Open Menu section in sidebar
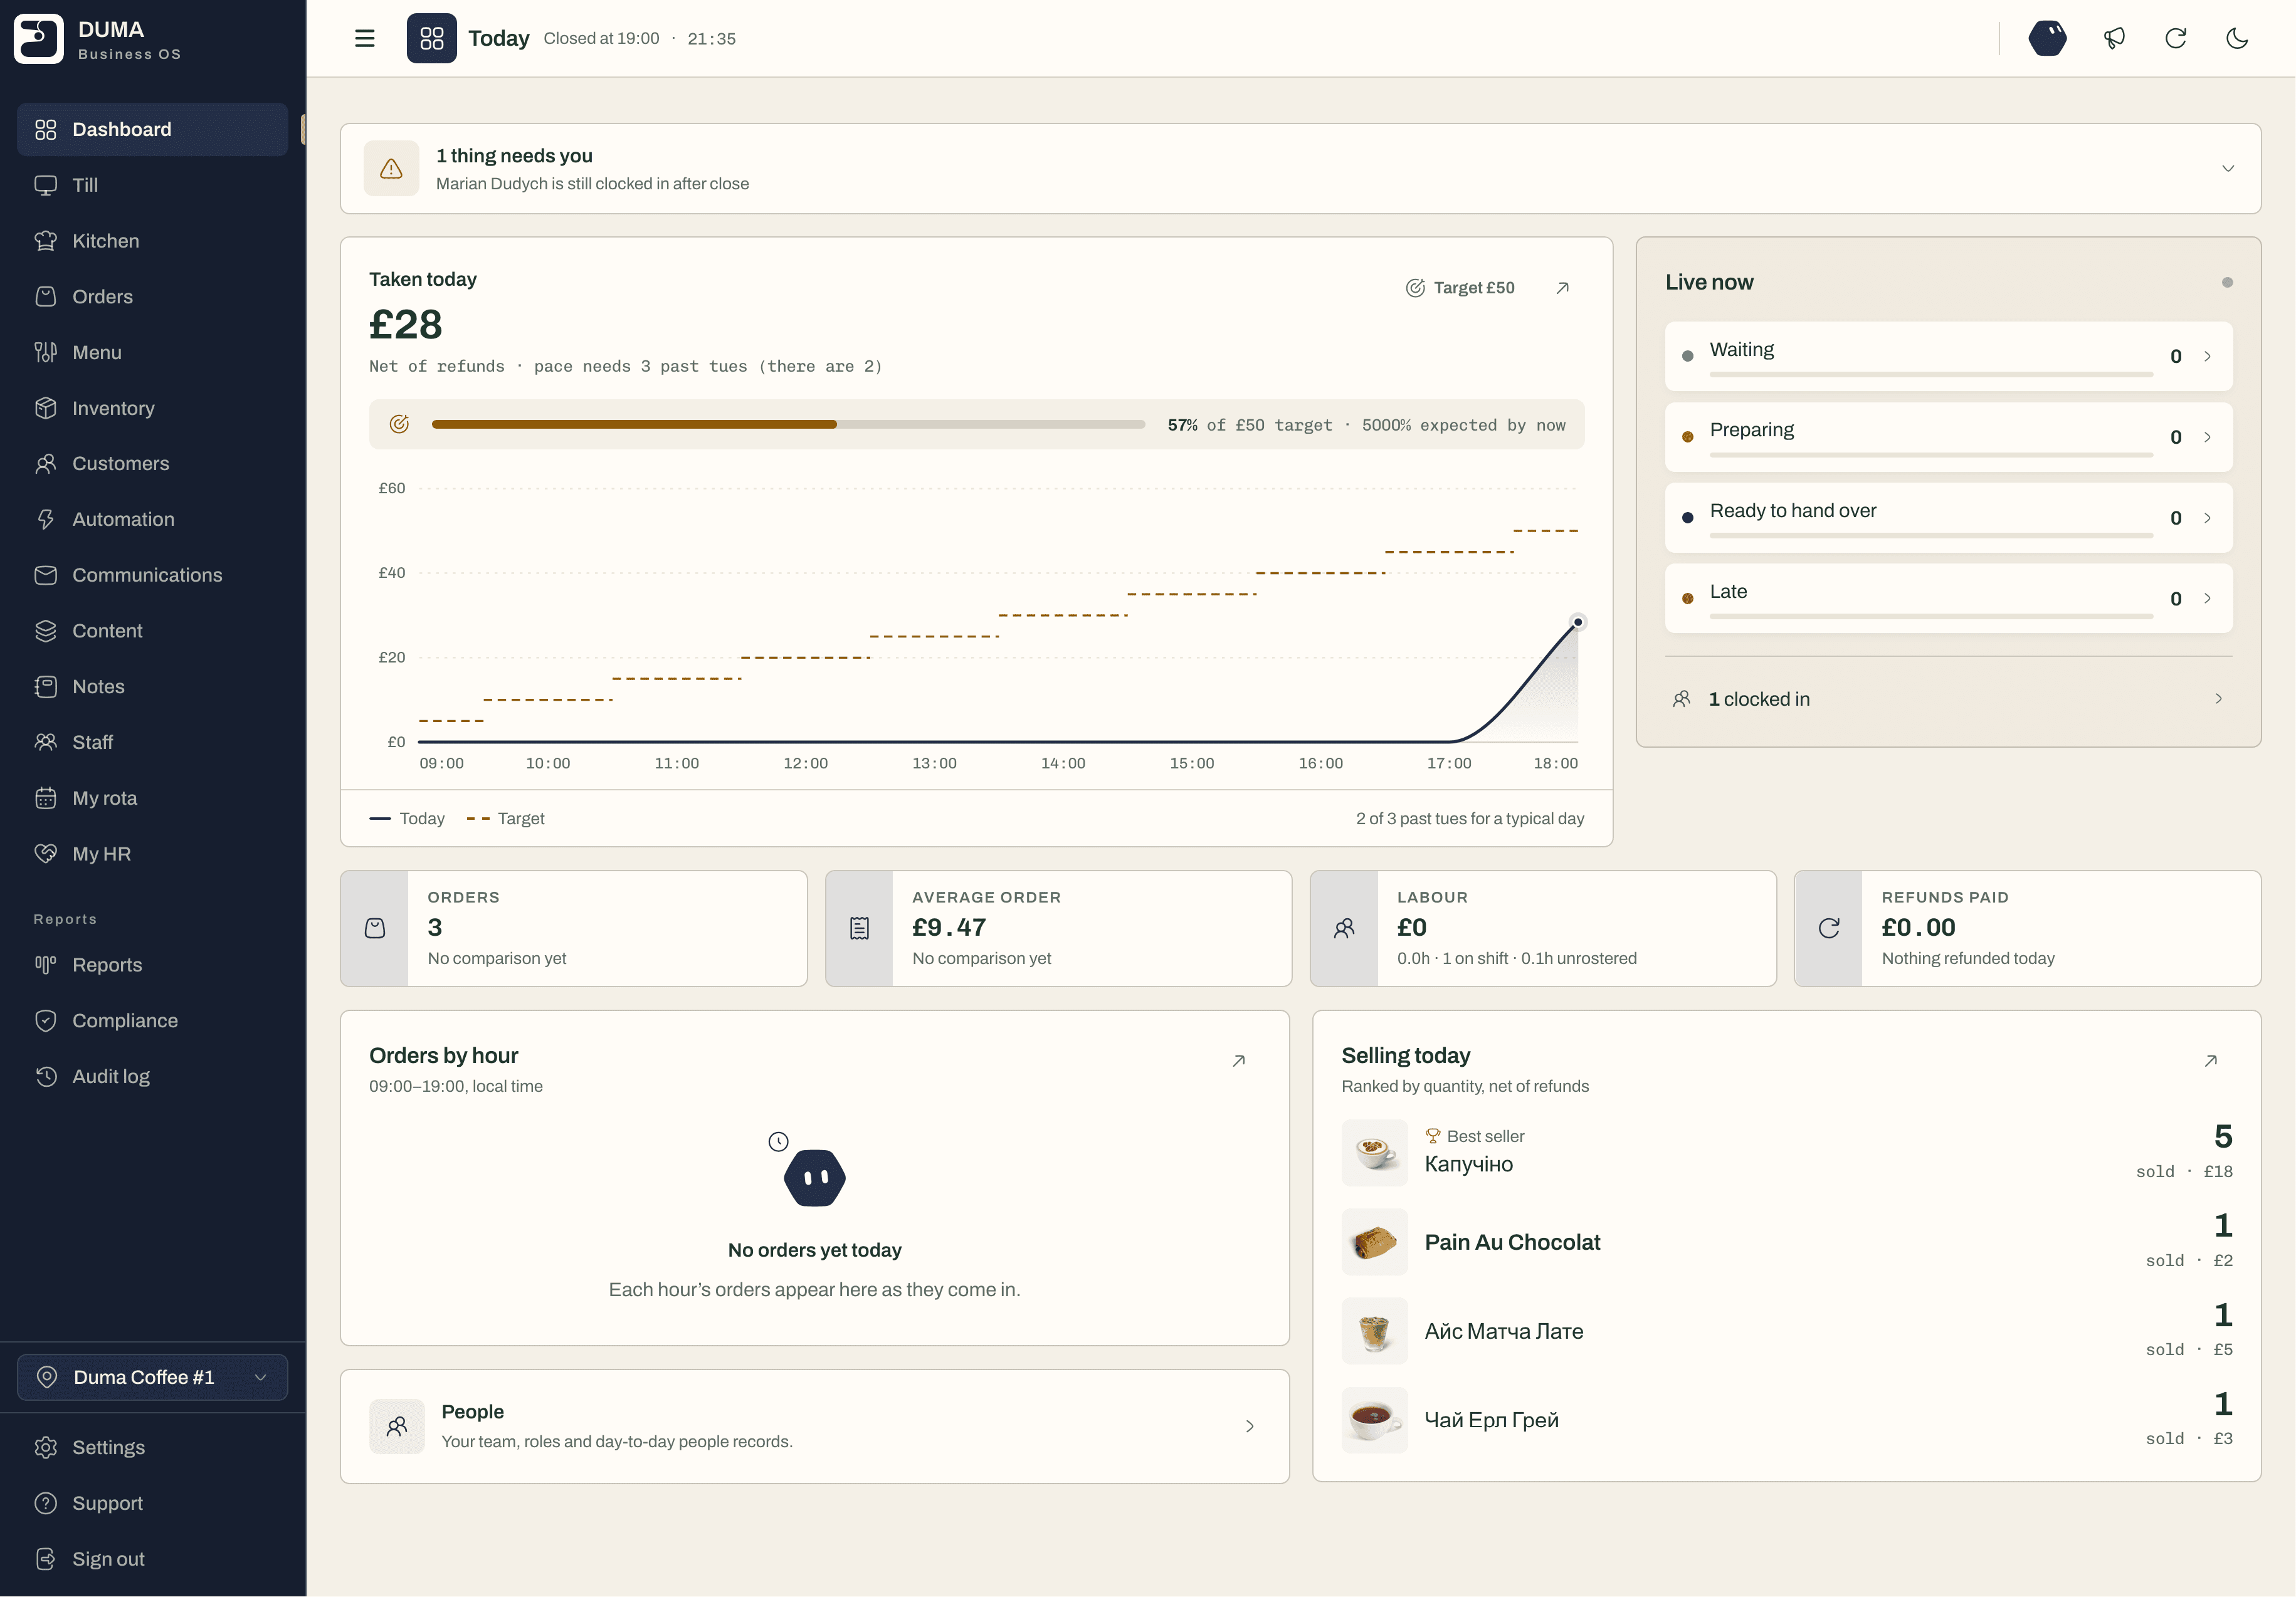This screenshot has width=2296, height=1597. click(x=152, y=353)
